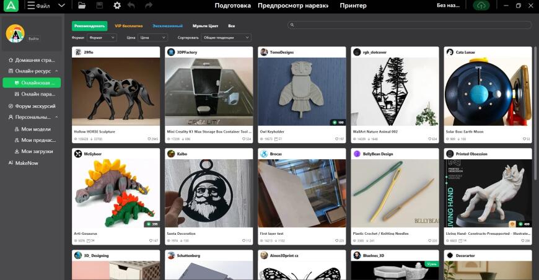
Task: Redo the action with the right arrow
Action: click(x=149, y=6)
